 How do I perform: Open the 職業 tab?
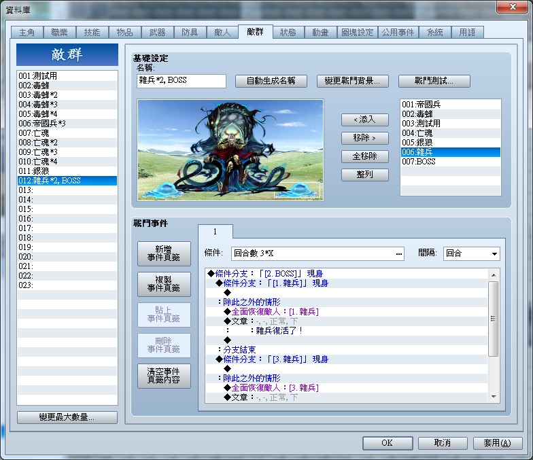point(60,33)
